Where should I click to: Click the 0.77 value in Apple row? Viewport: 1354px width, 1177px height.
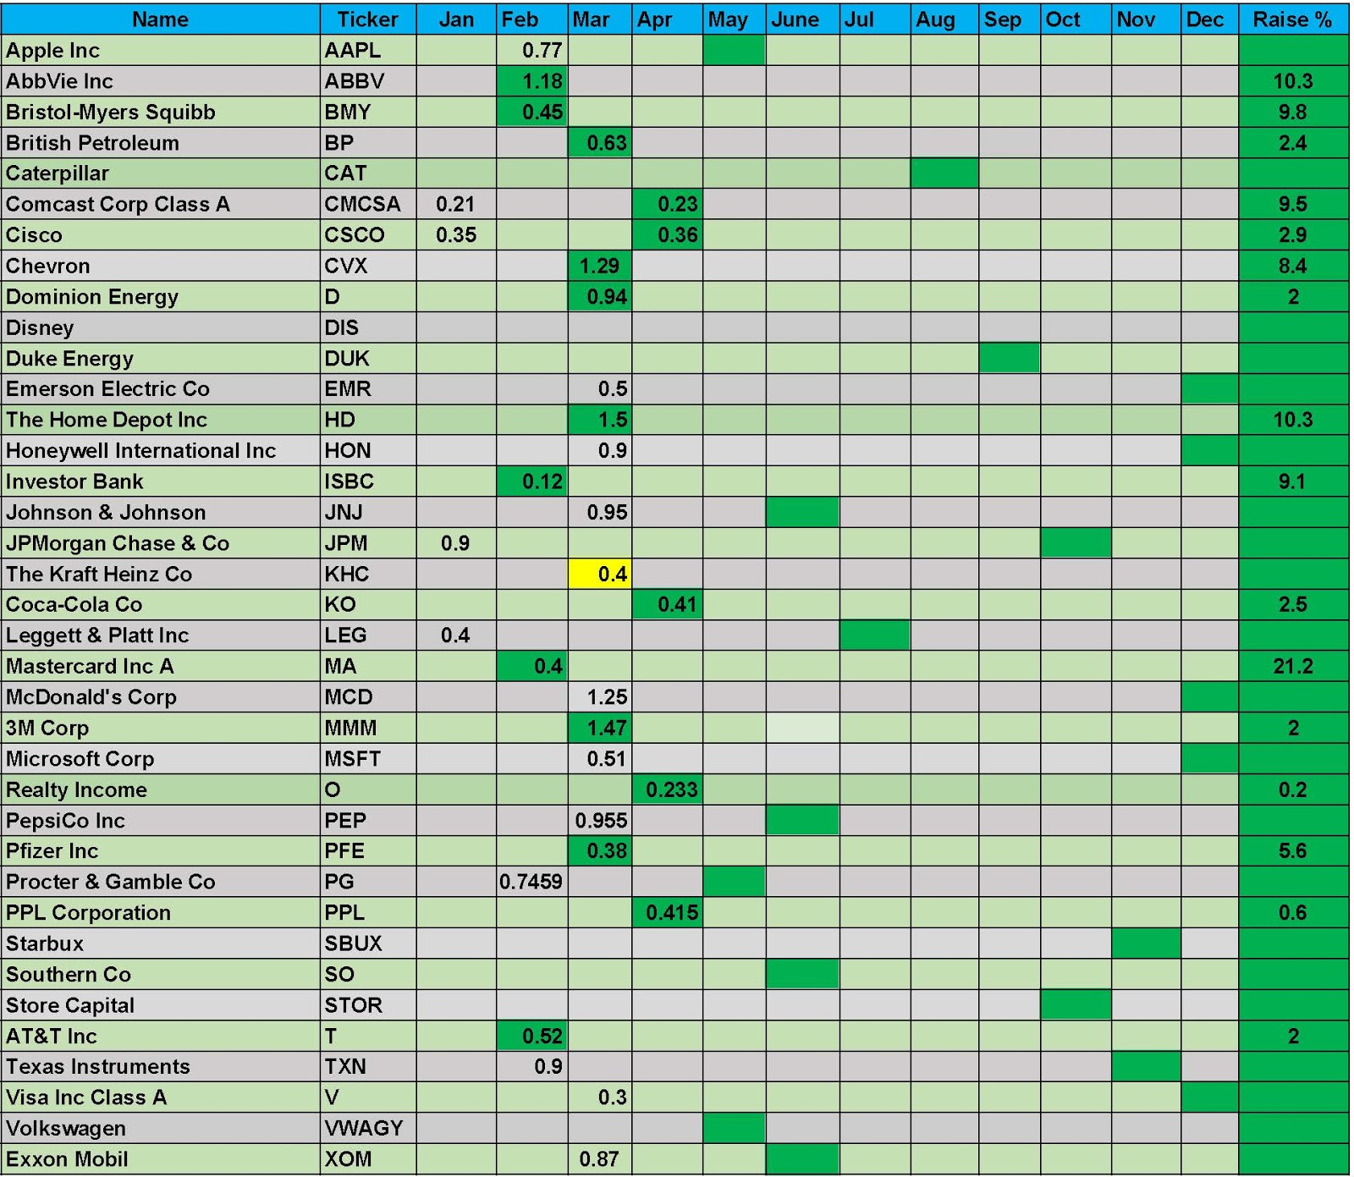[531, 50]
